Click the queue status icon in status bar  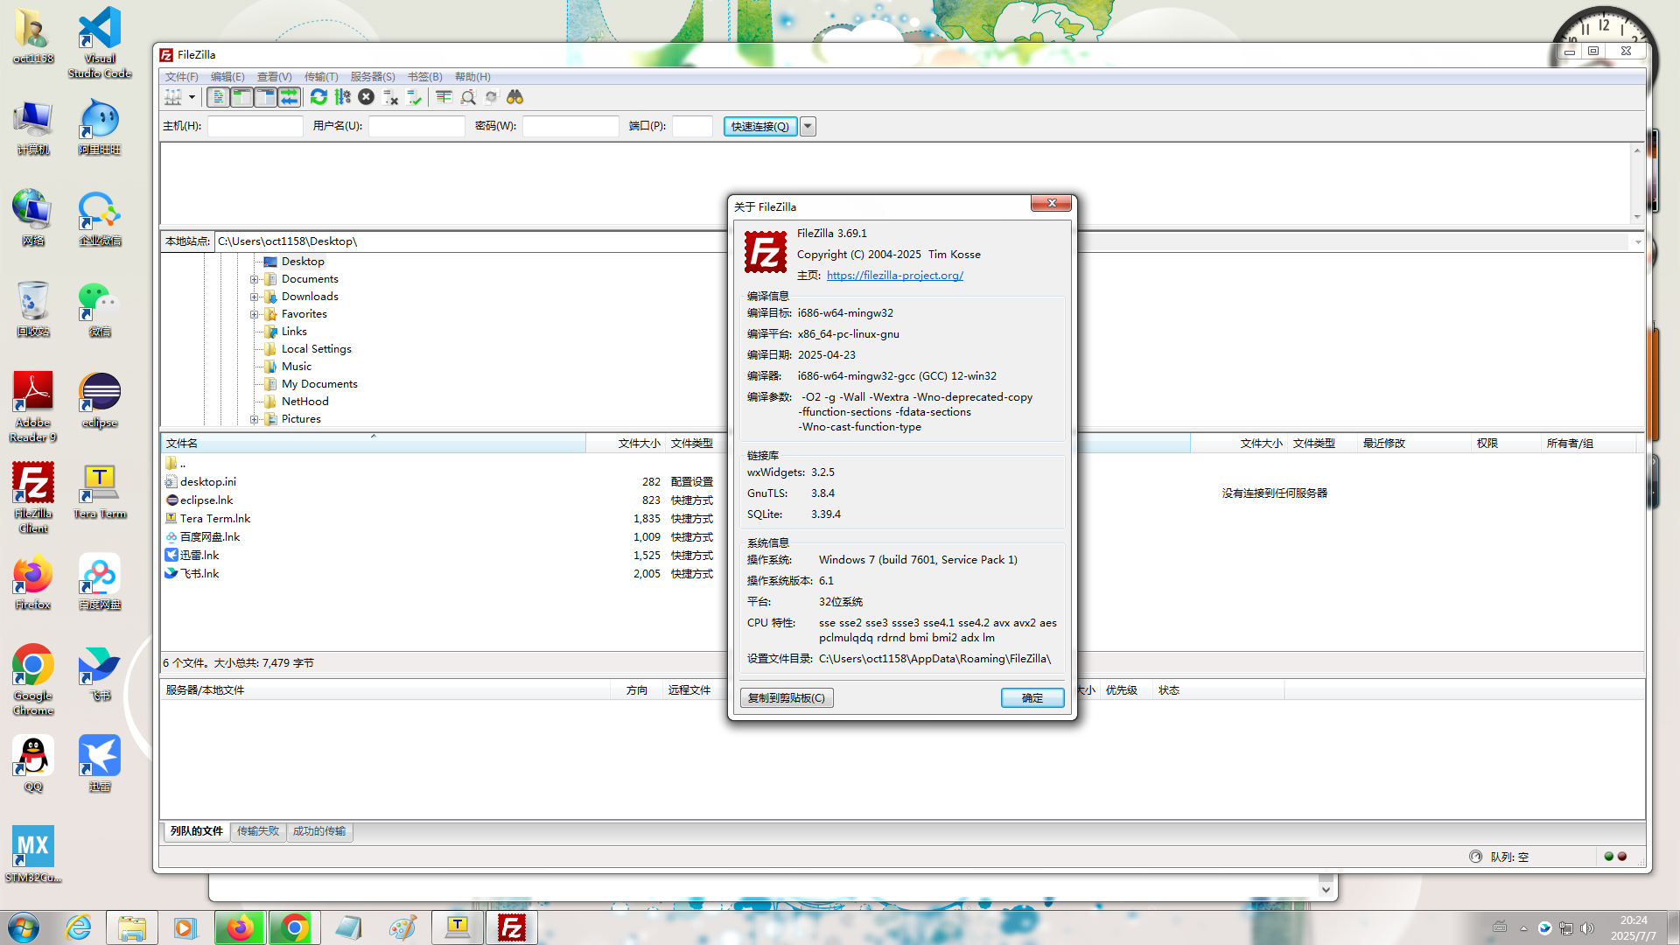(x=1476, y=857)
